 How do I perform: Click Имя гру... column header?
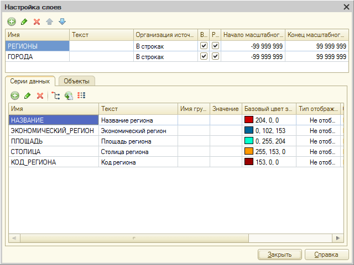tap(194, 109)
